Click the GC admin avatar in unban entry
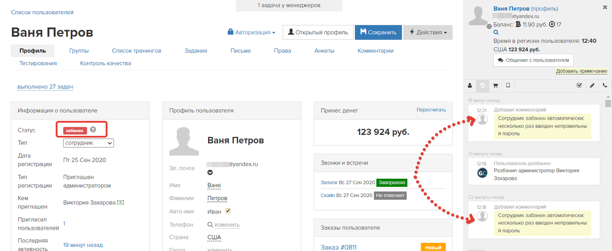The image size is (612, 251). click(x=482, y=173)
